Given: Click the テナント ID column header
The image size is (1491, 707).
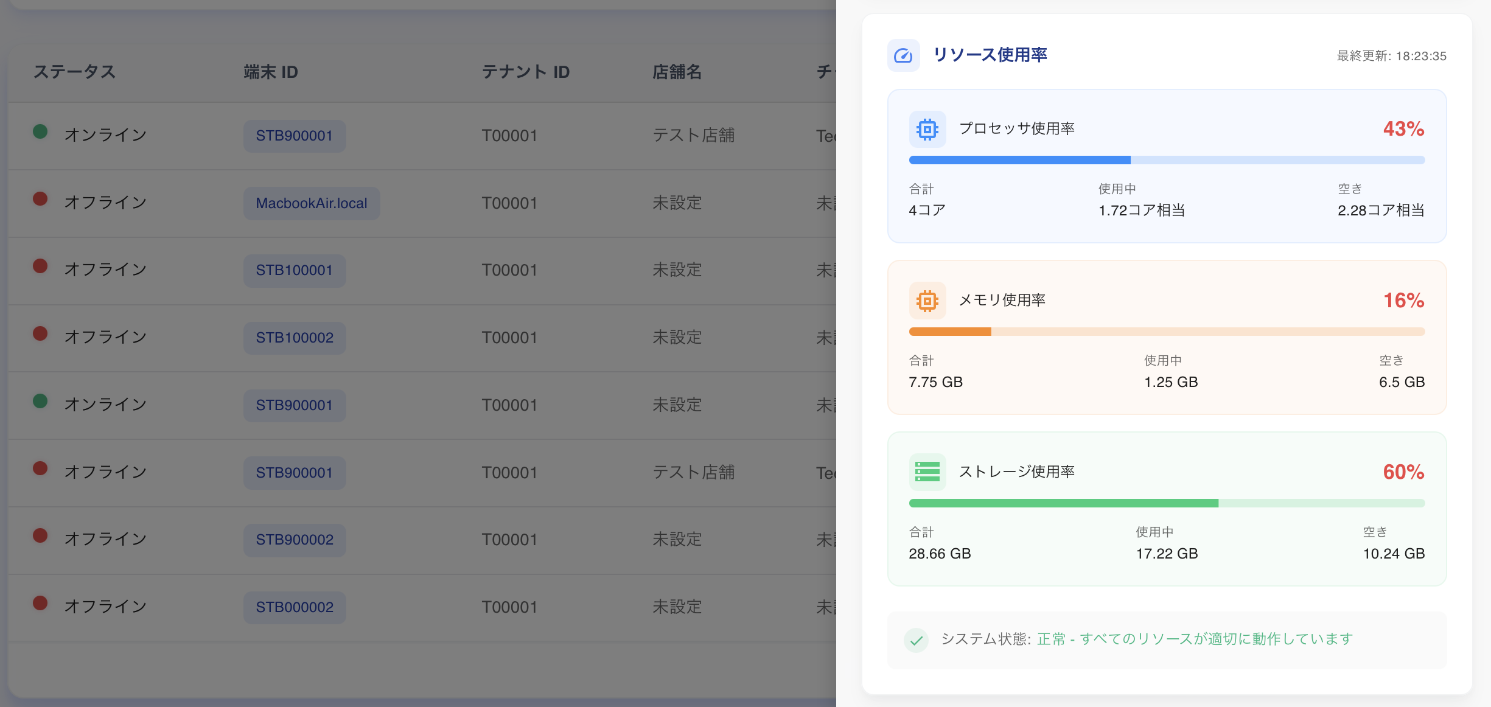Looking at the screenshot, I should coord(525,72).
